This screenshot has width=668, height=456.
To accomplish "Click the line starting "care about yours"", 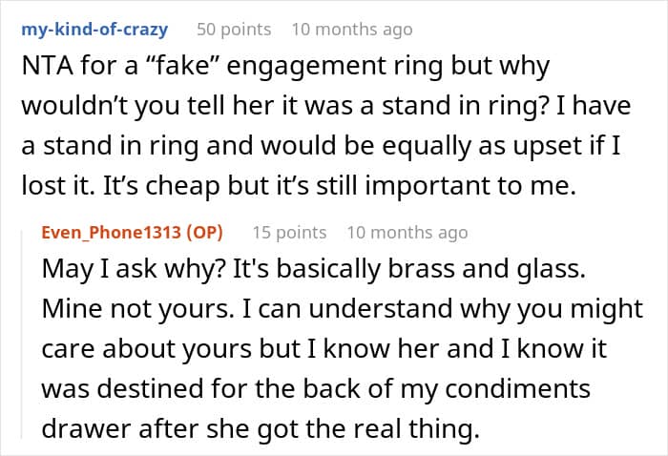I will pos(324,349).
